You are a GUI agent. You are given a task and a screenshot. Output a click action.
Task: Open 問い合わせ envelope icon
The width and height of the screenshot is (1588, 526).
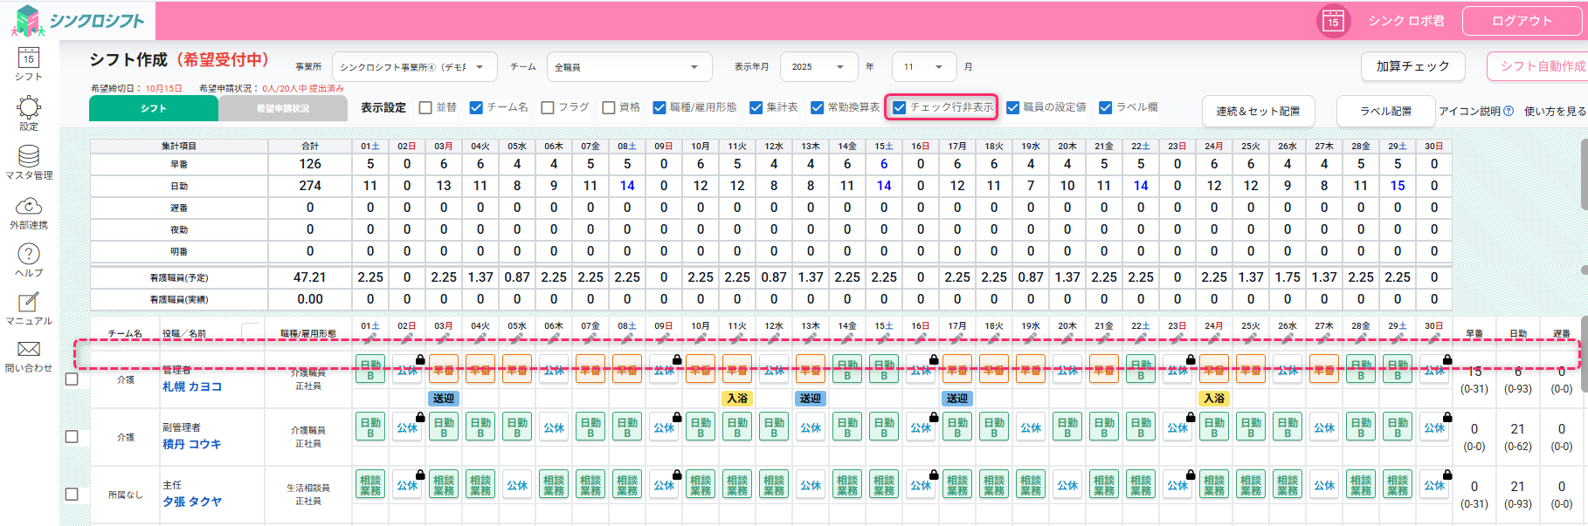29,350
